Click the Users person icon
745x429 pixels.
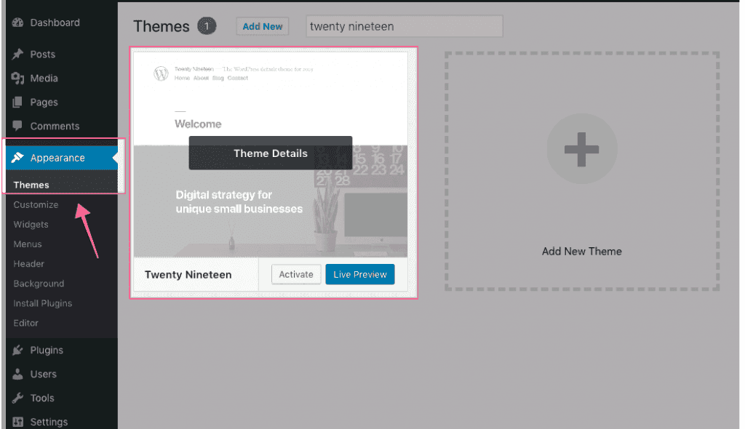point(17,374)
